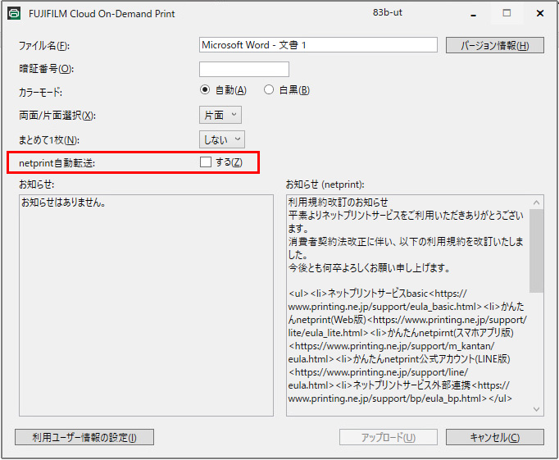
Task: Close the Cloud On-Demand Print window
Action: [540, 14]
